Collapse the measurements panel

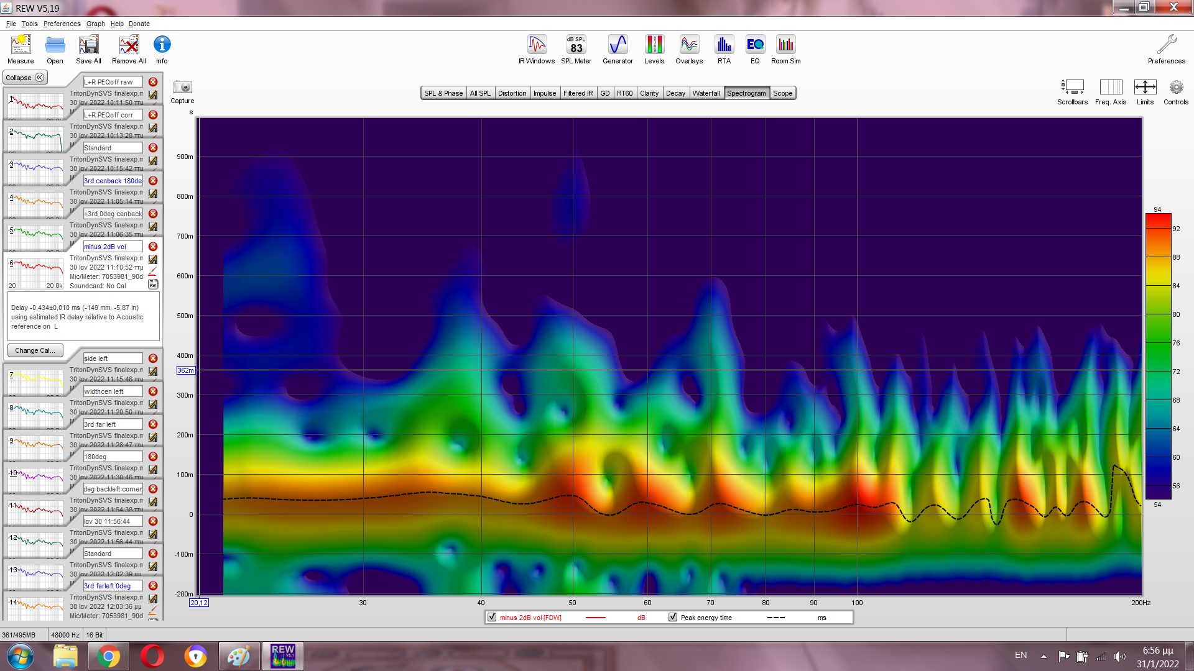coord(25,78)
